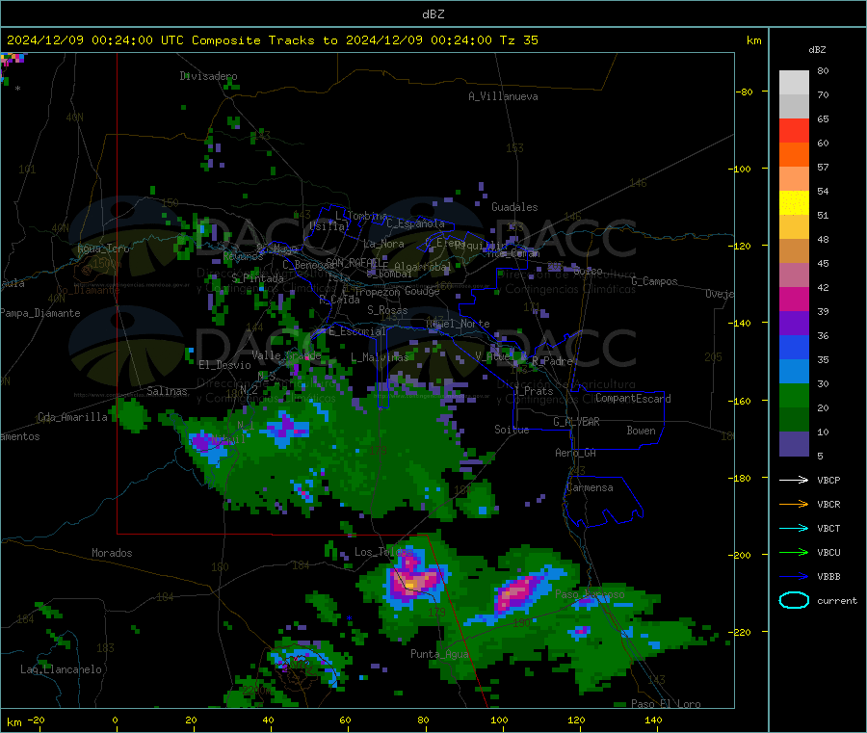Click the L_Malvinas place label
The image size is (867, 733).
pos(380,357)
